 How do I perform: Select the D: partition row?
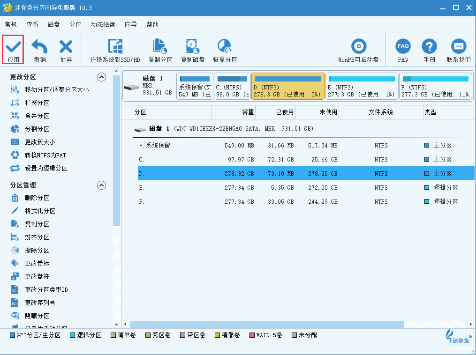pos(306,173)
